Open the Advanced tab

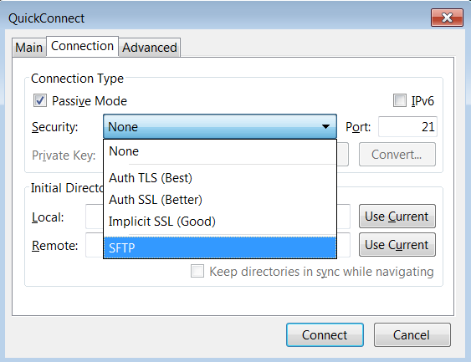pyautogui.click(x=149, y=48)
